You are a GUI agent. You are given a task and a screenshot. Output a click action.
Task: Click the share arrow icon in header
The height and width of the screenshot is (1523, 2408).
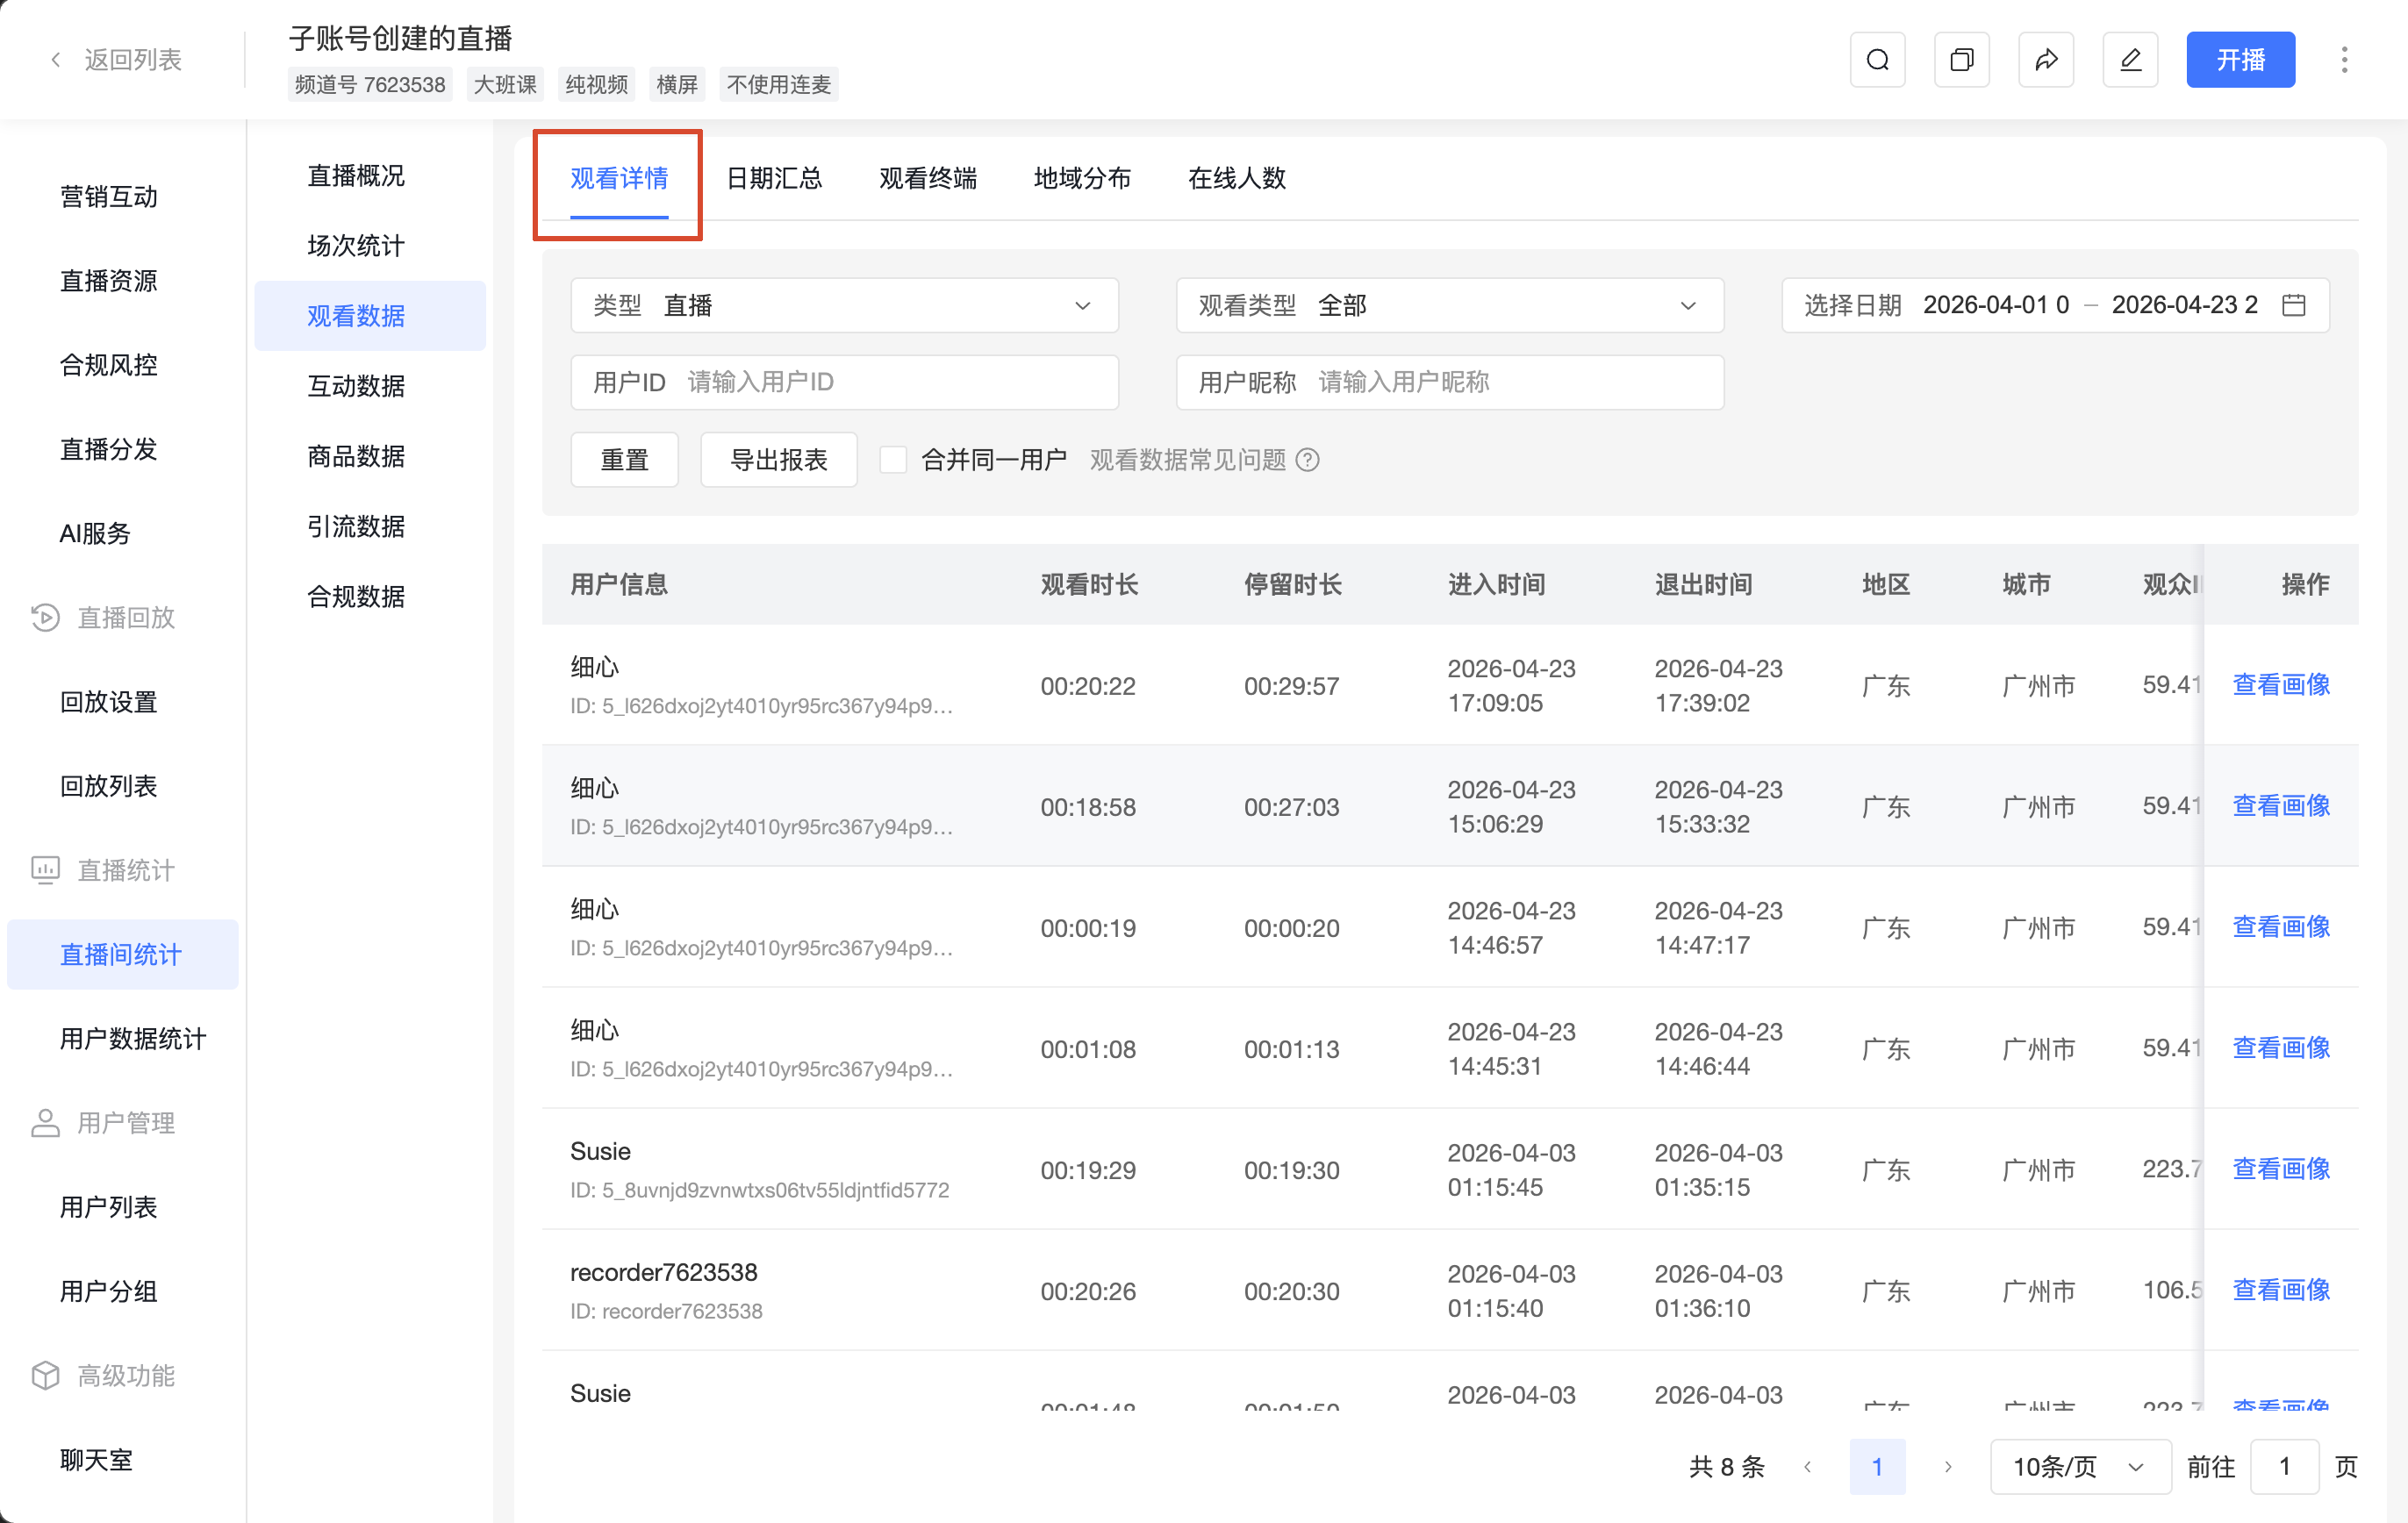[2045, 60]
